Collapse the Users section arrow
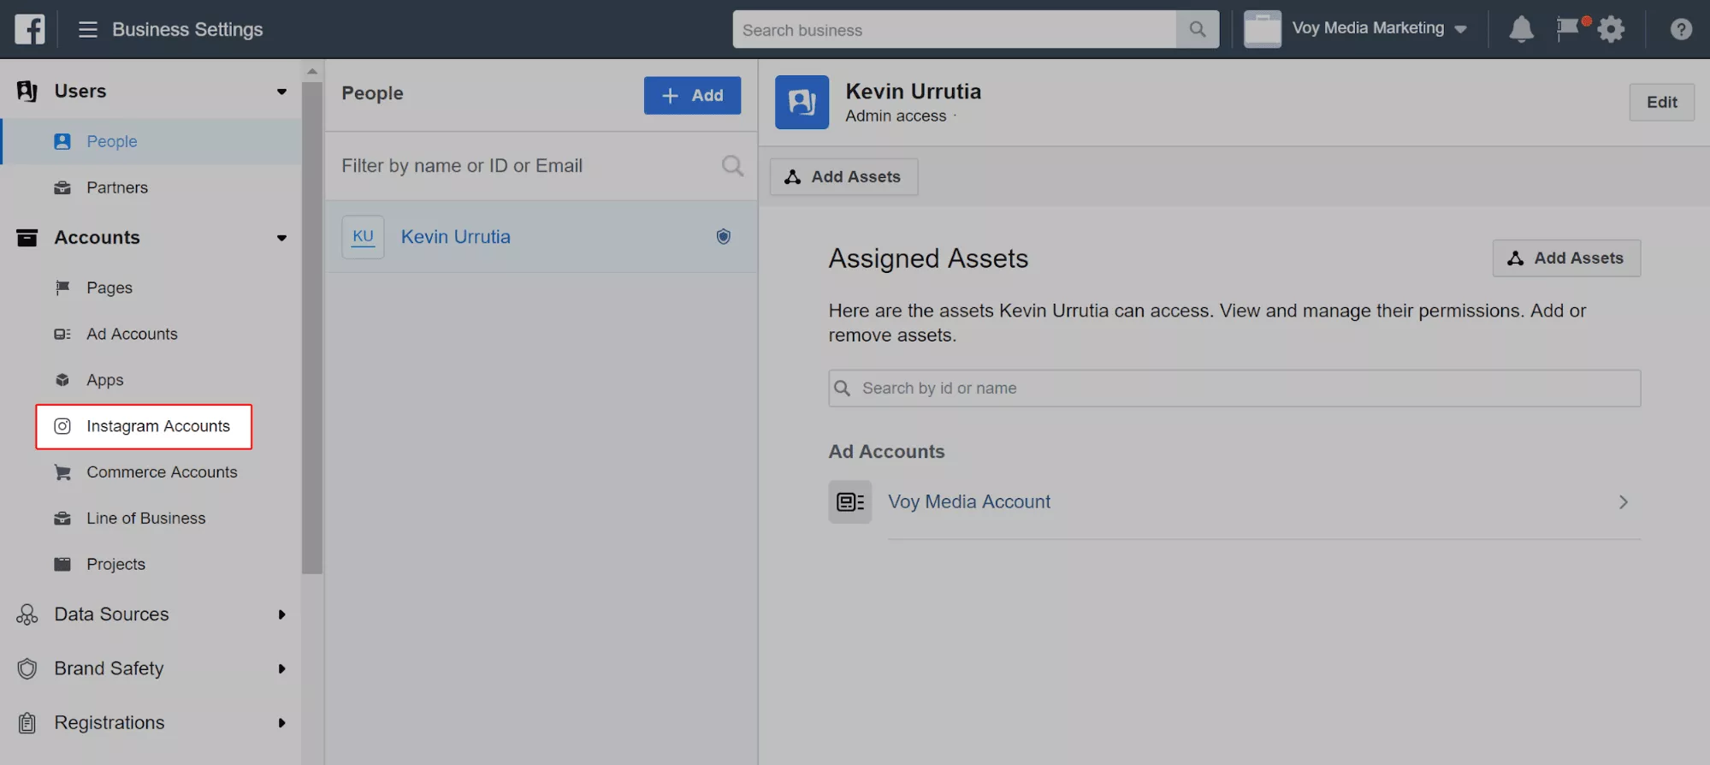 [281, 92]
